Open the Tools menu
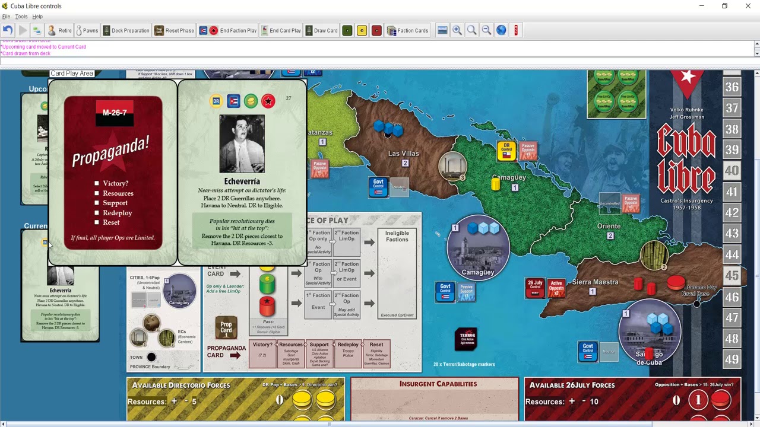760x427 pixels. [21, 17]
